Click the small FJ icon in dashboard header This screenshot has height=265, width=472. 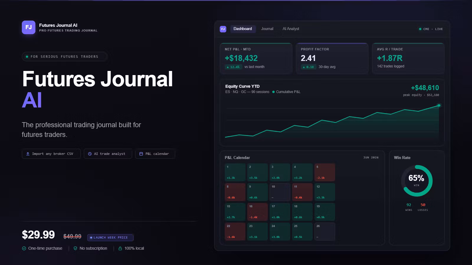[x=223, y=29]
